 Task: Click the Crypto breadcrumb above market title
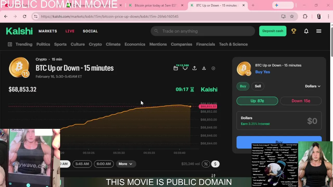[x=41, y=59]
